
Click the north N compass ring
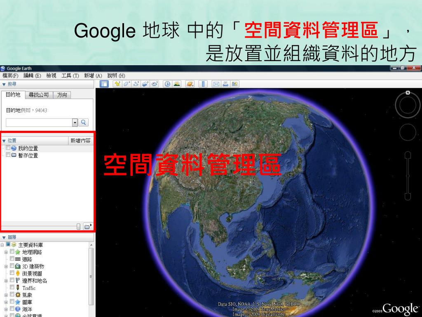[408, 105]
